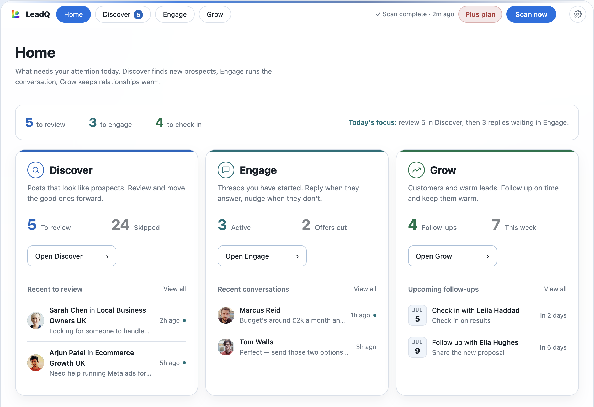
Task: Click the '5 to review' summary stat
Action: (x=45, y=123)
